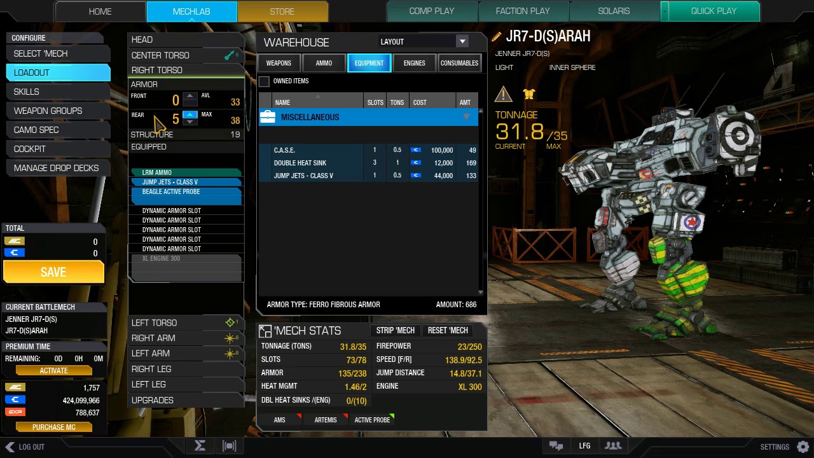Image resolution: width=814 pixels, height=458 pixels.
Task: Decrease front armor with the down arrow
Action: pos(190,104)
